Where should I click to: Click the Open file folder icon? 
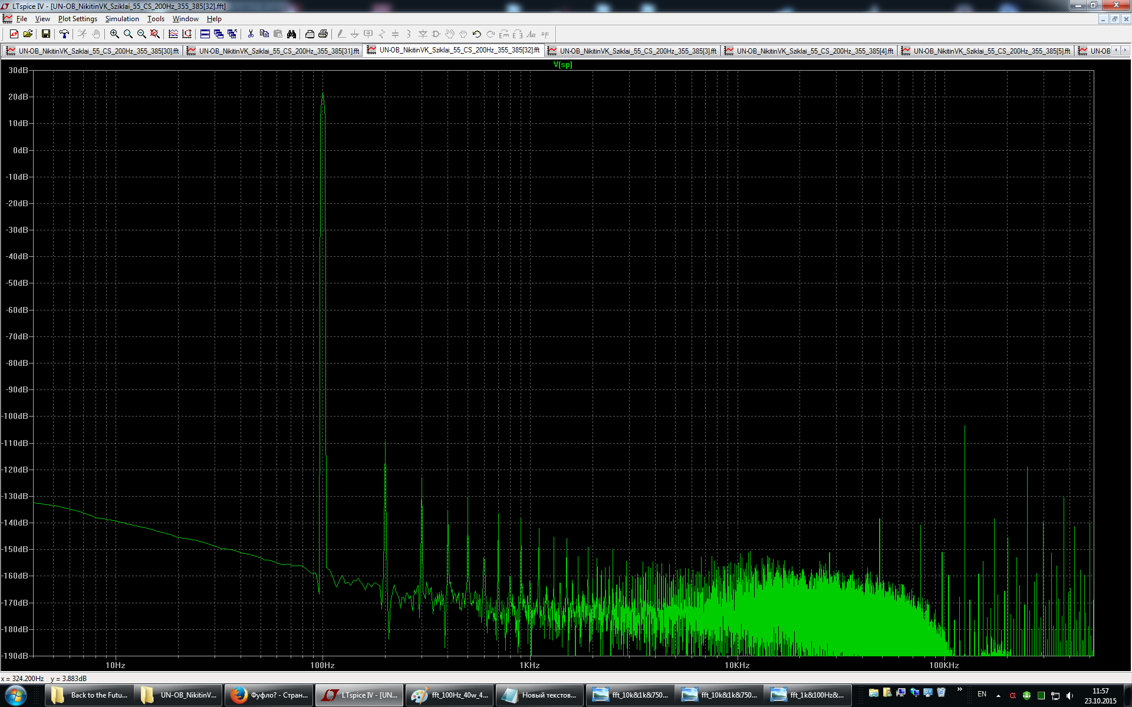pos(28,34)
